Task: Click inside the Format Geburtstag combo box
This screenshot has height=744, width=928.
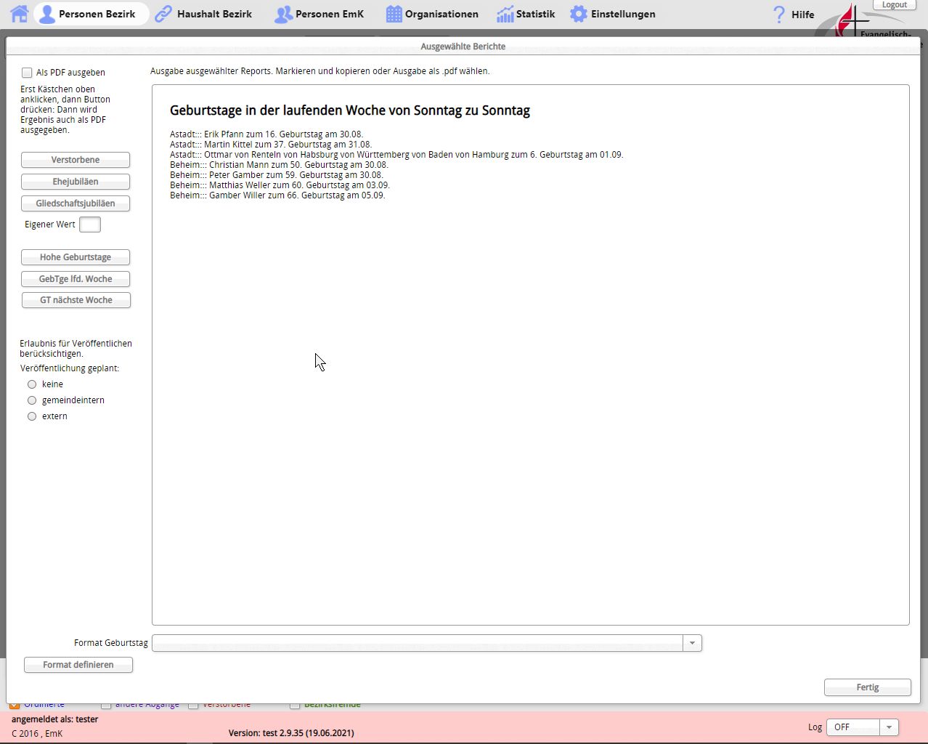Action: click(418, 643)
